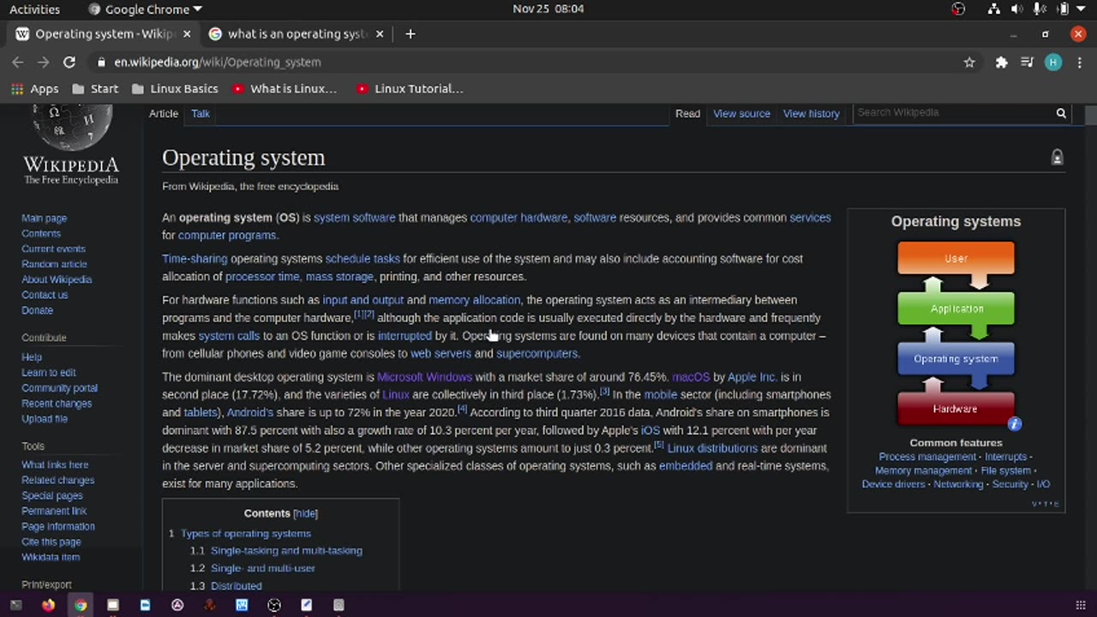The image size is (1097, 617).
Task: Click the info icon on the OS diagram
Action: coord(1015,424)
